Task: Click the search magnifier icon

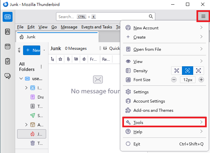Action: point(151,16)
